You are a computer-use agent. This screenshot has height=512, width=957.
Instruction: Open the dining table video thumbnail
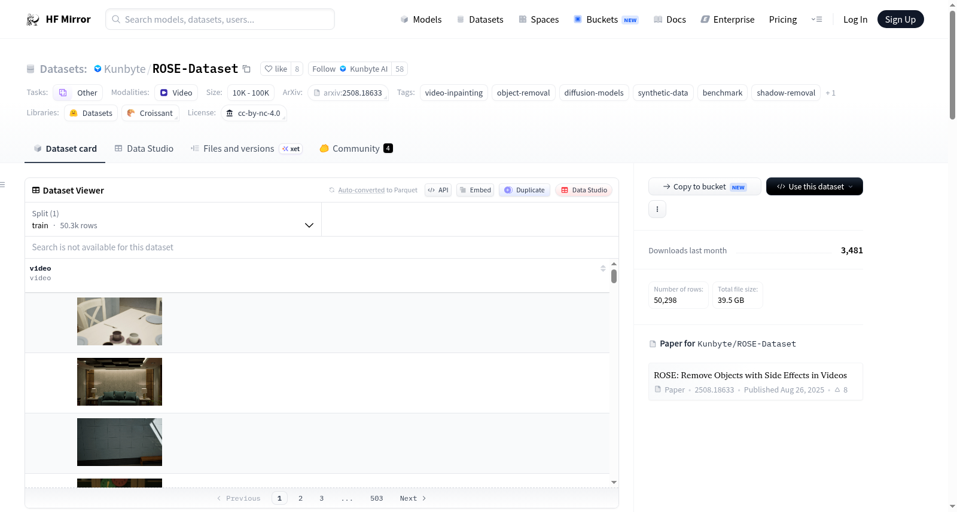tap(120, 321)
